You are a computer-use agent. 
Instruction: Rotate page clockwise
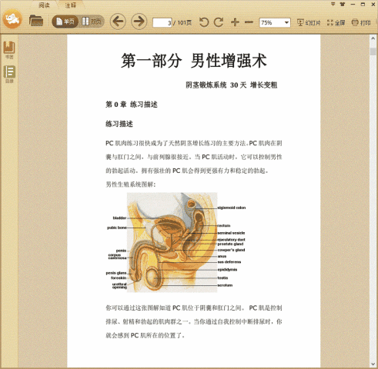pyautogui.click(x=219, y=22)
